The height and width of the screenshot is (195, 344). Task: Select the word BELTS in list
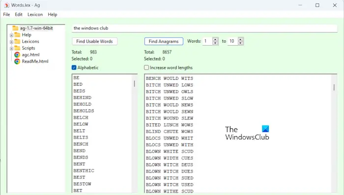(x=81, y=138)
